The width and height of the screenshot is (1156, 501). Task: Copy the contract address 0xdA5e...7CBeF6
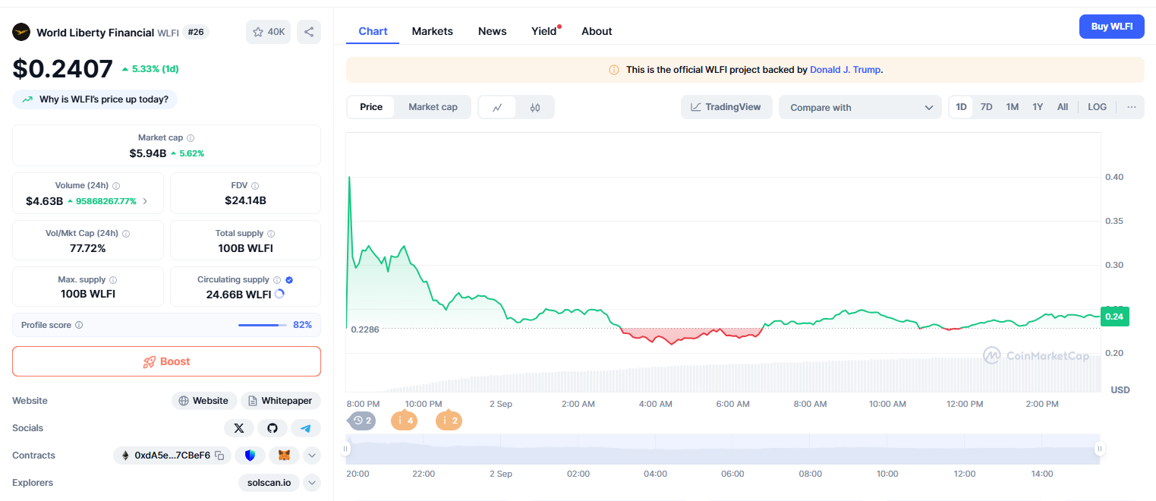219,455
